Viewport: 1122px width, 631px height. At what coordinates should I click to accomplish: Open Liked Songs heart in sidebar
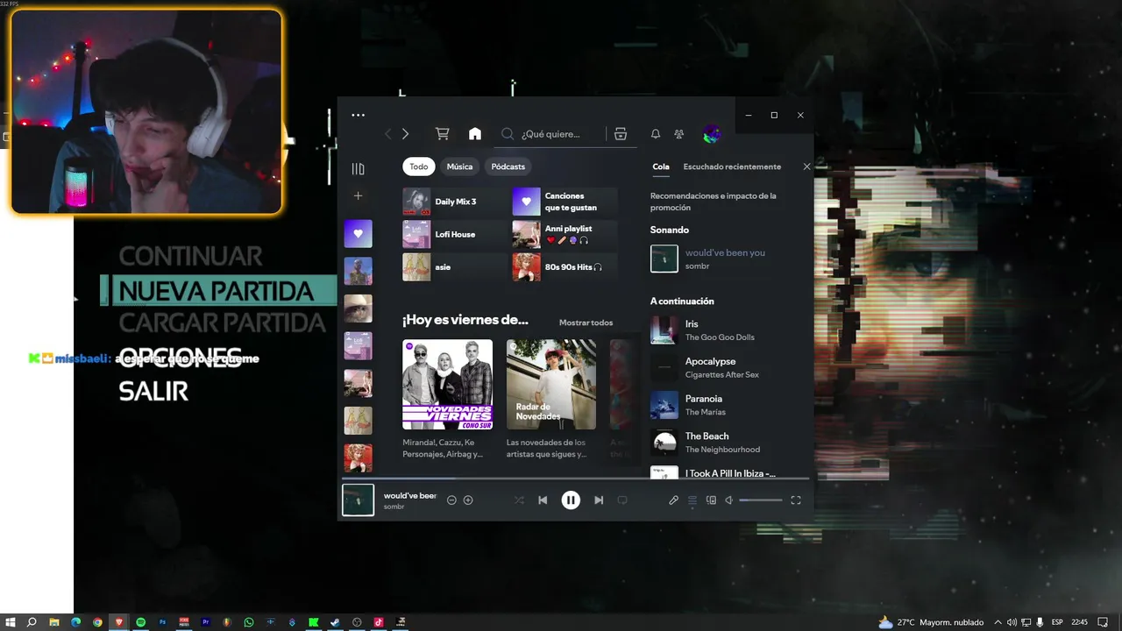[359, 234]
